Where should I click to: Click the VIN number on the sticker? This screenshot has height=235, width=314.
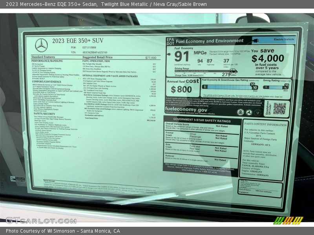[95, 52]
